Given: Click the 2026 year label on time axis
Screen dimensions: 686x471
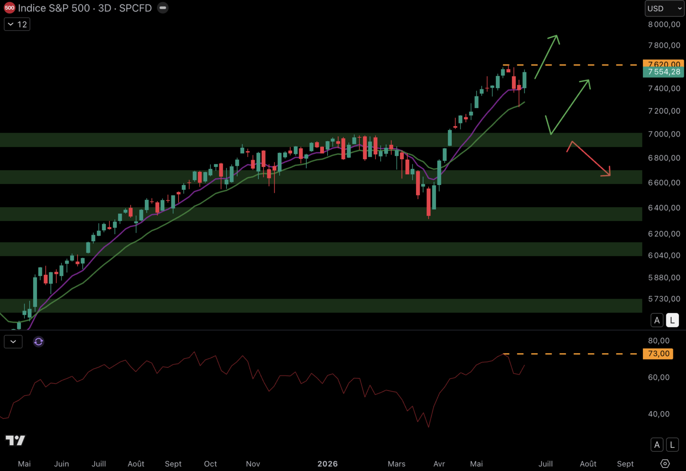Looking at the screenshot, I should [x=328, y=464].
